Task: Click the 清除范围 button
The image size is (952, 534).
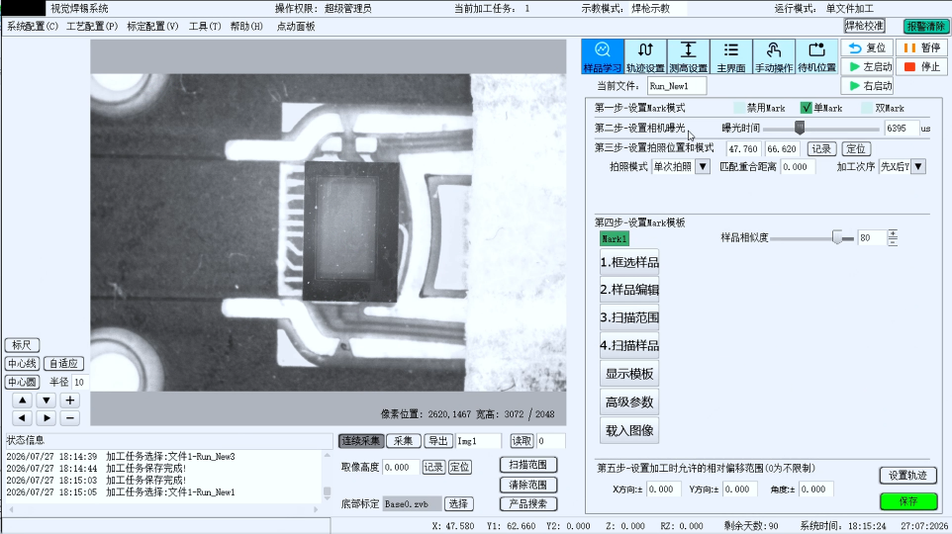Action: pos(528,485)
